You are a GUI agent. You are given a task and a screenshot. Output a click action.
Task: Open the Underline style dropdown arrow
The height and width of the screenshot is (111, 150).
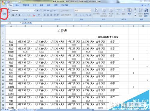pyautogui.click(x=21, y=15)
